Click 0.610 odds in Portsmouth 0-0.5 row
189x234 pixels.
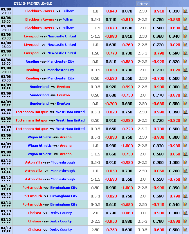(x=111, y=205)
